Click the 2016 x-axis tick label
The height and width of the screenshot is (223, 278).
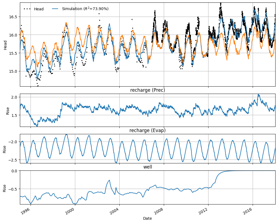coord(248,211)
